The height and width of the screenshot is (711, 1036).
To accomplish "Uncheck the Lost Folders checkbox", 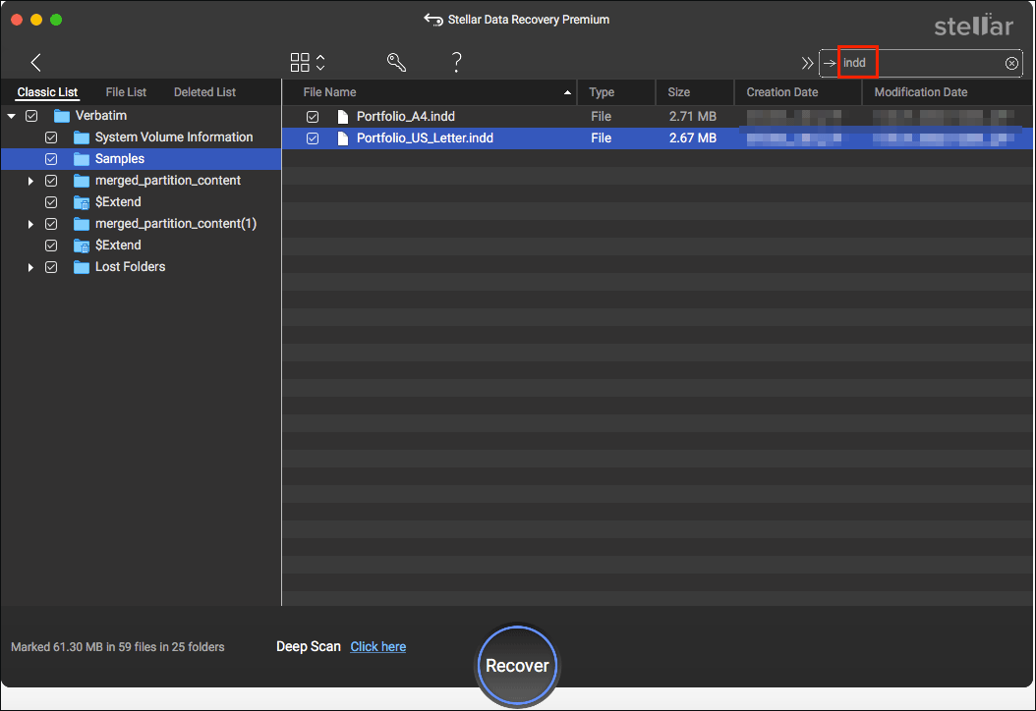I will (x=51, y=267).
